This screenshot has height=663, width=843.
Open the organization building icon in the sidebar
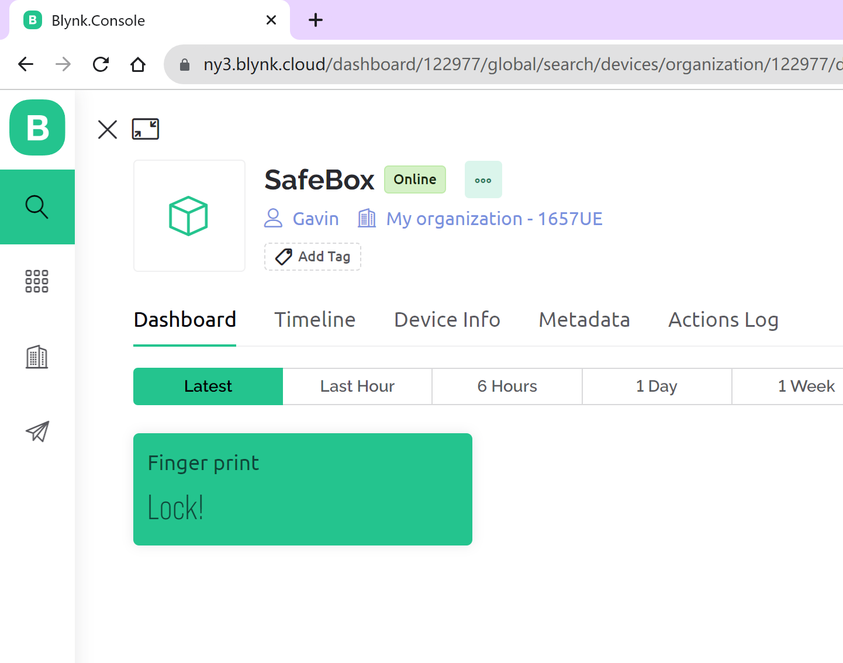(x=37, y=357)
